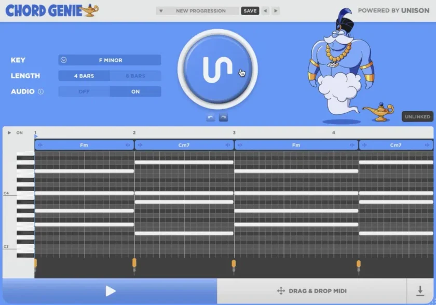Click the undo arrow below generate button
The image size is (436, 305).
pos(210,118)
